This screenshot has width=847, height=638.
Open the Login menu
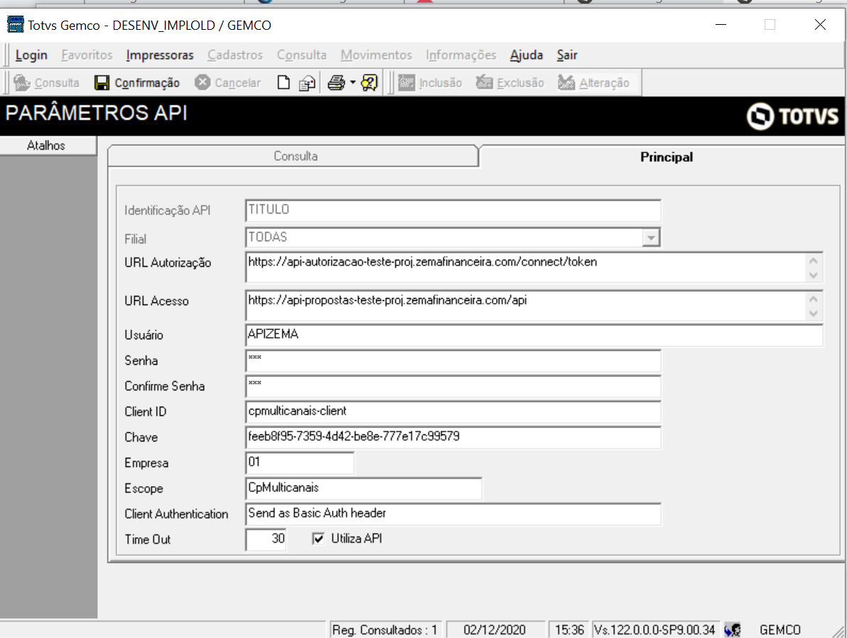tap(31, 55)
